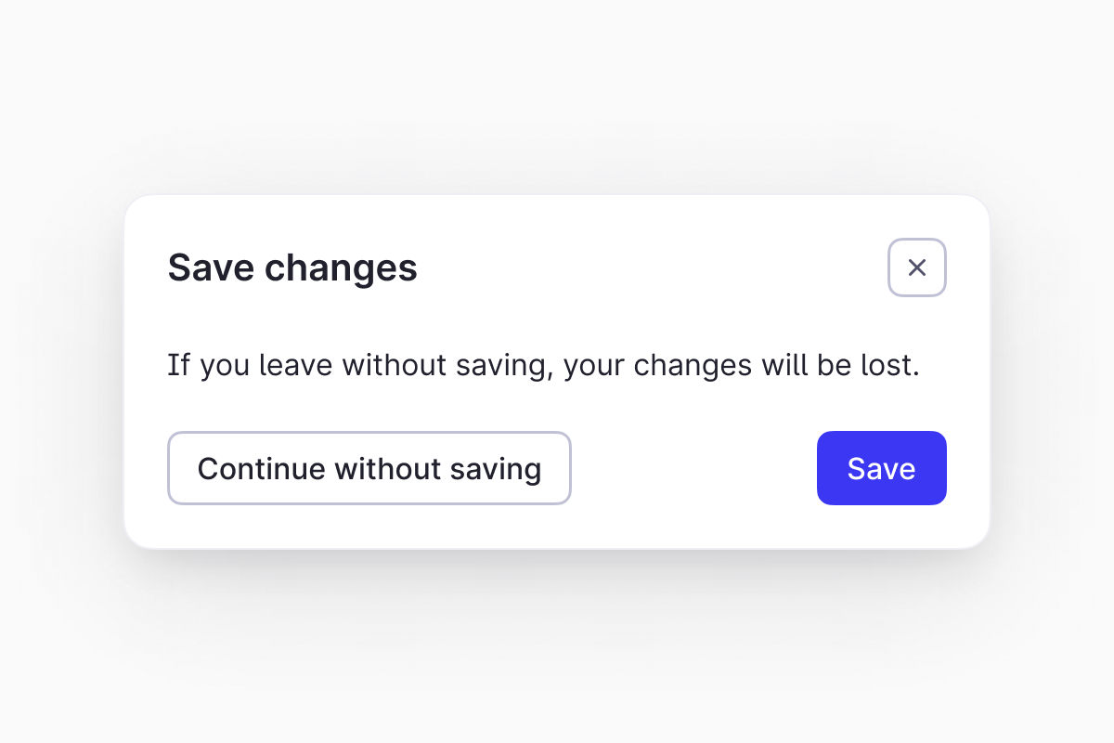Viewport: 1114px width, 743px height.
Task: Dismiss the dialog with the X button
Action: coord(917,268)
